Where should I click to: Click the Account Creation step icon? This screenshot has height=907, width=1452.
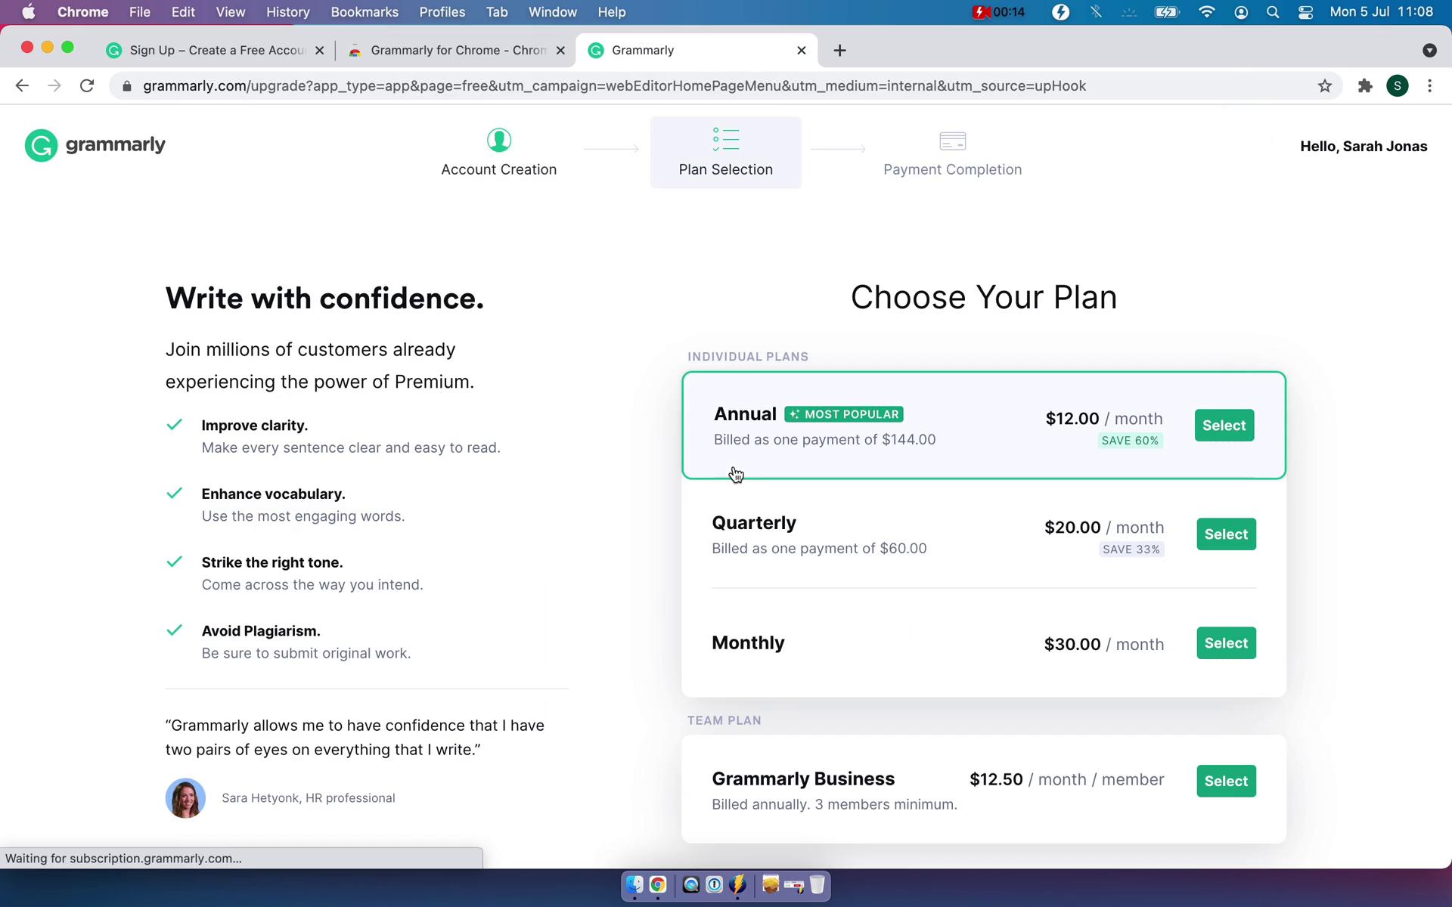[498, 140]
